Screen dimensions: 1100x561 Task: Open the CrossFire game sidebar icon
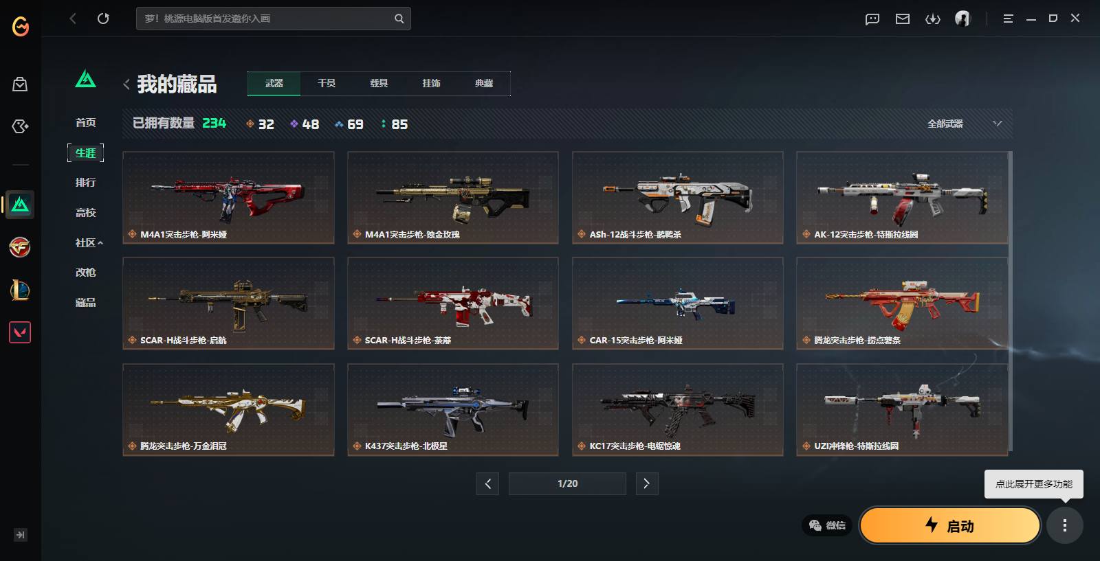coord(20,247)
